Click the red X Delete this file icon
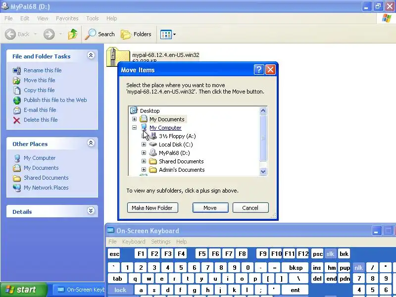 (x=17, y=120)
